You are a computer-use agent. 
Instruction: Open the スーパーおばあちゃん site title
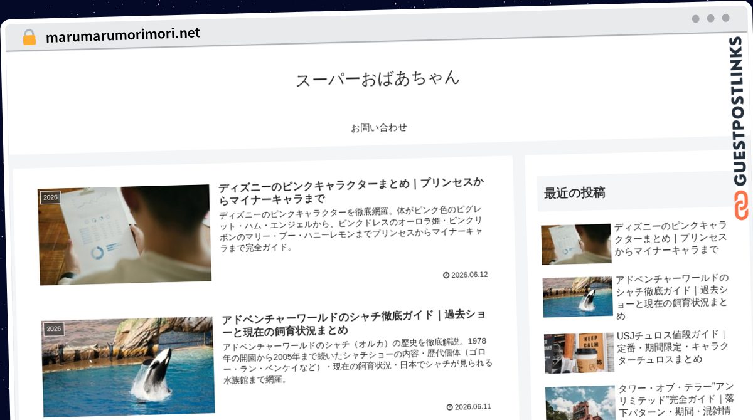(x=378, y=78)
